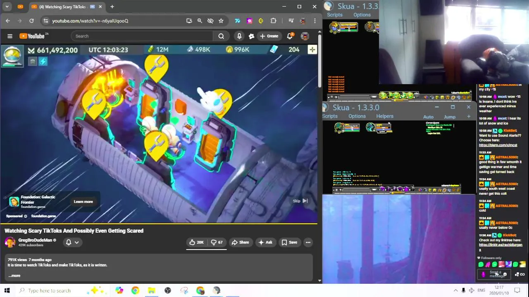The image size is (529, 297).
Task: Open Options menu in upper Skua window
Action: (362, 15)
